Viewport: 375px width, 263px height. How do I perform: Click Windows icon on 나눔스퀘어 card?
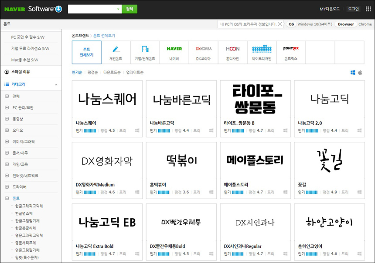coord(137,130)
